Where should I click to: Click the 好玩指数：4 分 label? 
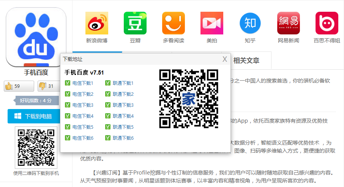[36, 101]
